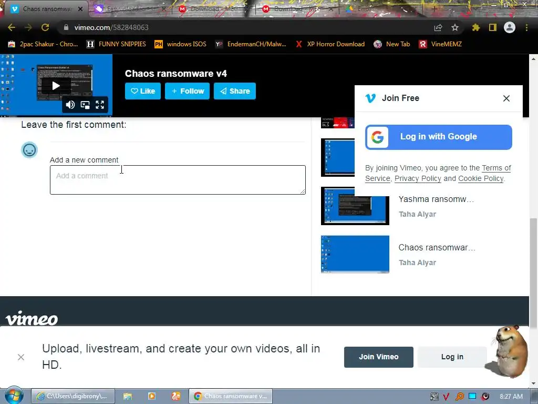View site information via padlock icon
This screenshot has height=404, width=538.
point(66,27)
